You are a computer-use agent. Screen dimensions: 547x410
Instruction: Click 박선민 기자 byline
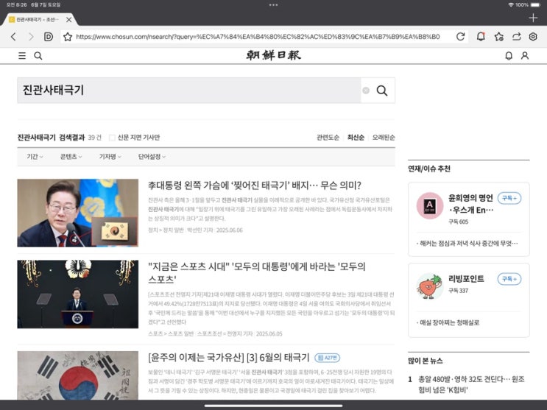point(200,230)
